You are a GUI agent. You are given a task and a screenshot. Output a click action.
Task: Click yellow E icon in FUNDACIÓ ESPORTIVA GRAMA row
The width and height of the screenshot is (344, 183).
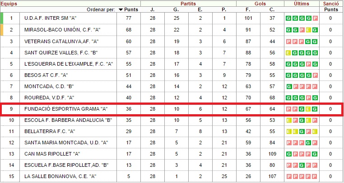coord(308,109)
